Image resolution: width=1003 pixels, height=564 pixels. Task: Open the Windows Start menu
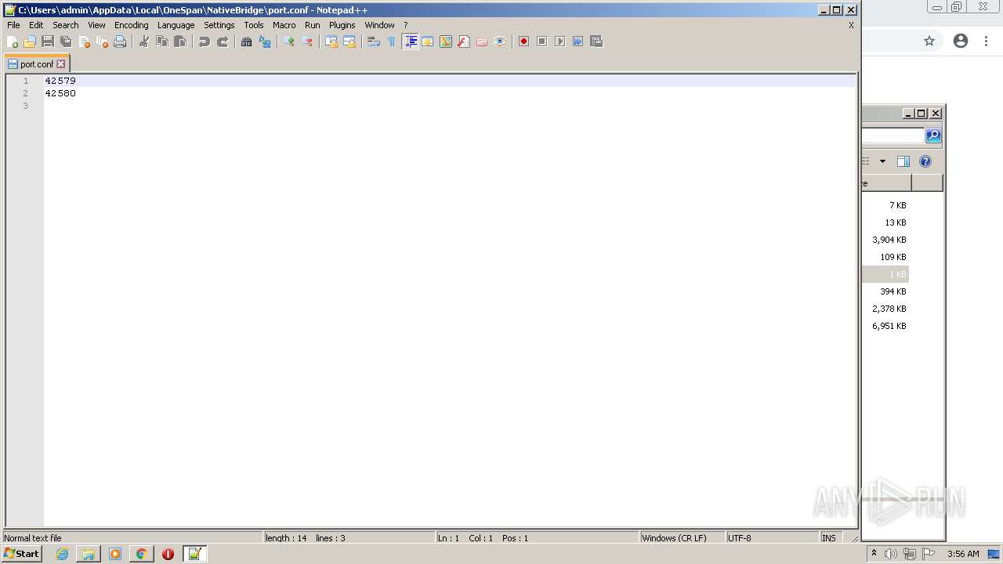pos(21,554)
